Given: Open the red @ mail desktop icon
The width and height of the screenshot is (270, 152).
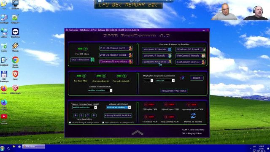Looking at the screenshot, I should (x=15, y=88).
